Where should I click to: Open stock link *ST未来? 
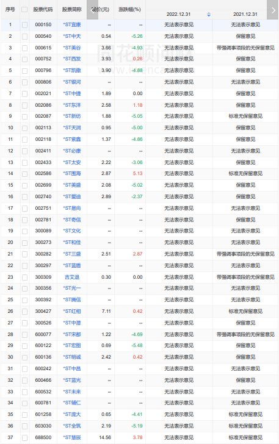click(72, 392)
